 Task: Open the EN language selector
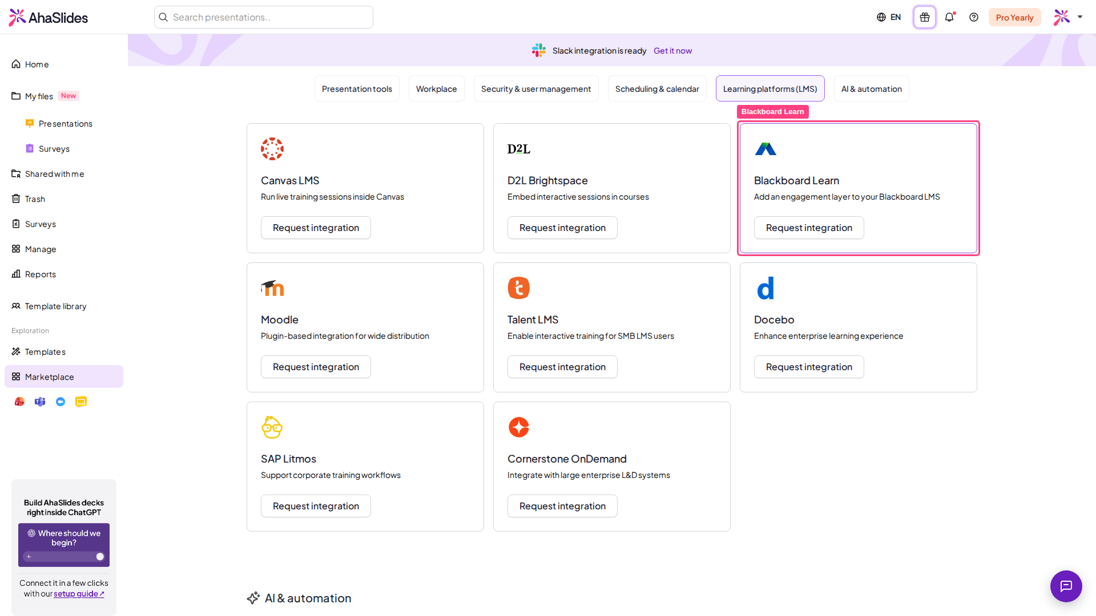[889, 17]
